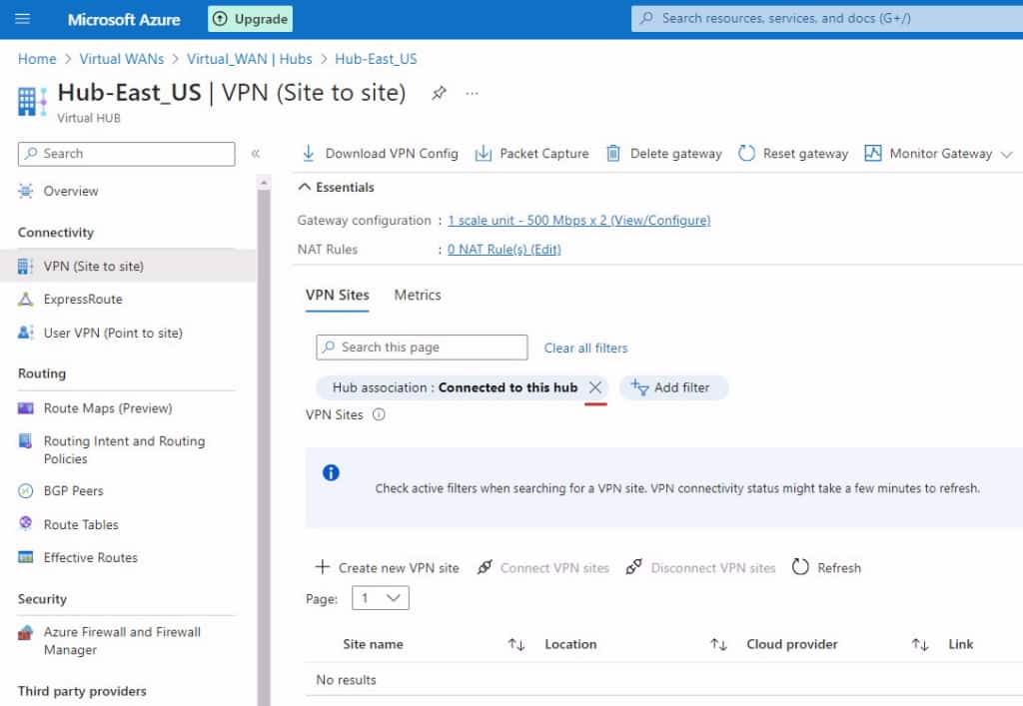Open Packet Capture from the toolbar
Screen dimensions: 1023x706
click(539, 153)
